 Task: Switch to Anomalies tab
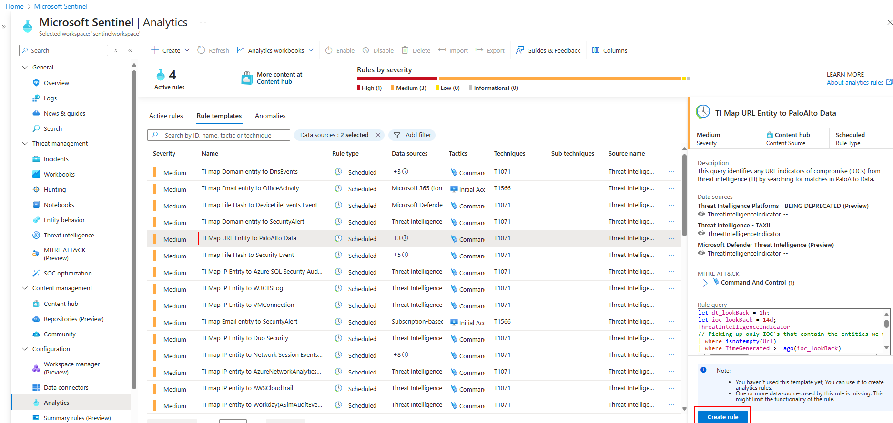click(x=270, y=116)
